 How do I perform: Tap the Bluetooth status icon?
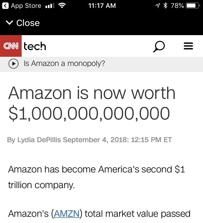click(165, 6)
